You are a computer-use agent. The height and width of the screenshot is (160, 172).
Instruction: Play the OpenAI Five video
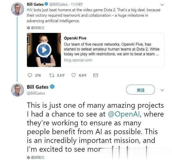click(x=44, y=50)
